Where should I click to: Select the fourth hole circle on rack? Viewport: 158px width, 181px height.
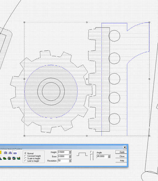point(114,98)
